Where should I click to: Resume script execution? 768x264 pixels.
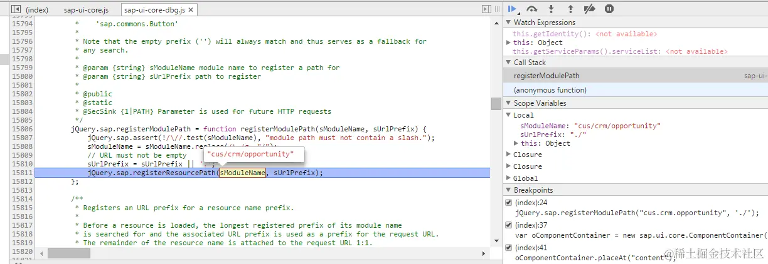click(513, 9)
